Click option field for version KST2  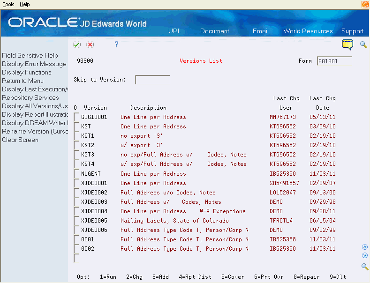pos(76,145)
